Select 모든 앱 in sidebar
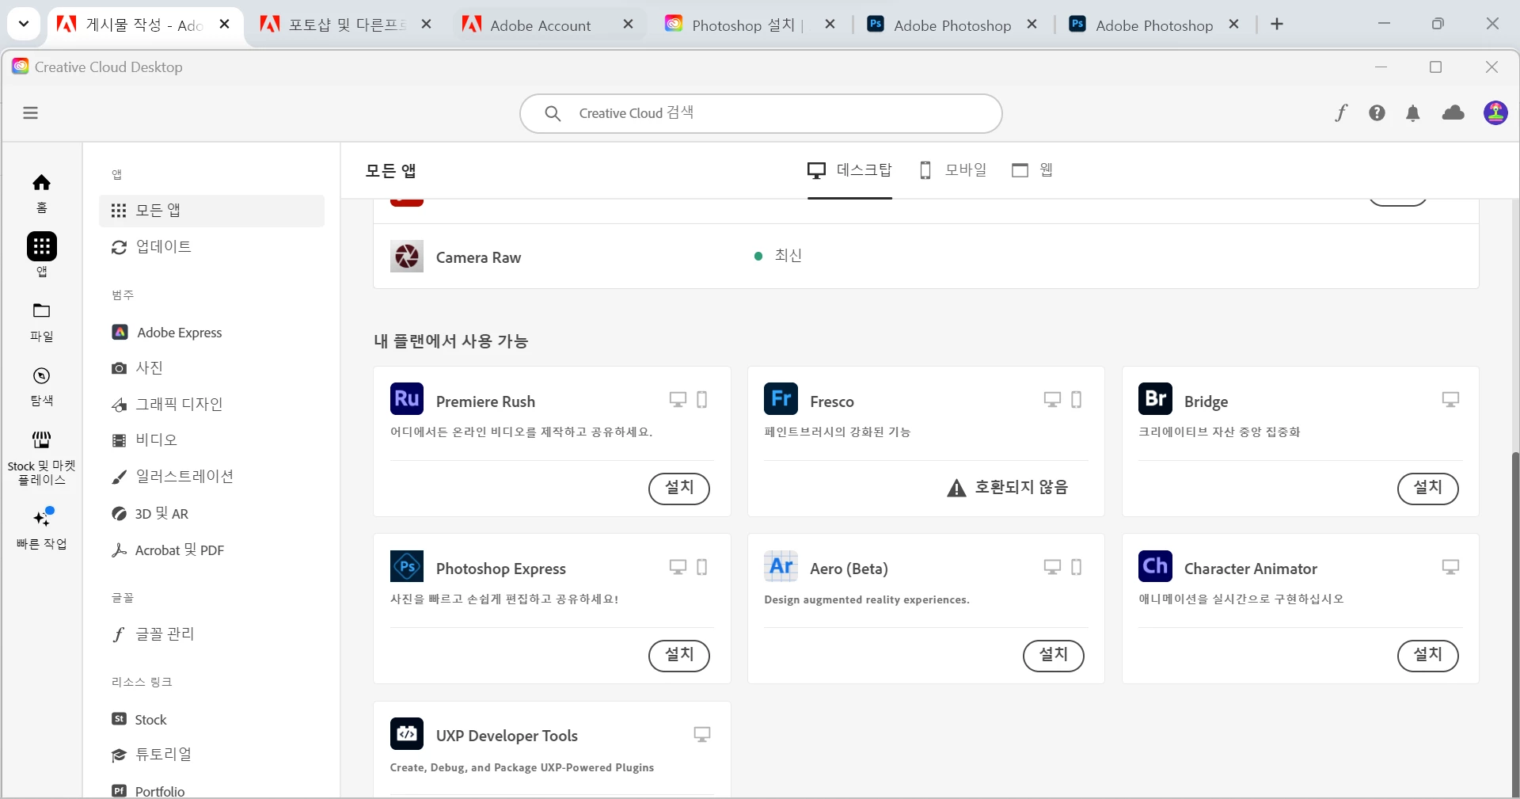Viewport: 1520px width, 799px height. (x=212, y=211)
